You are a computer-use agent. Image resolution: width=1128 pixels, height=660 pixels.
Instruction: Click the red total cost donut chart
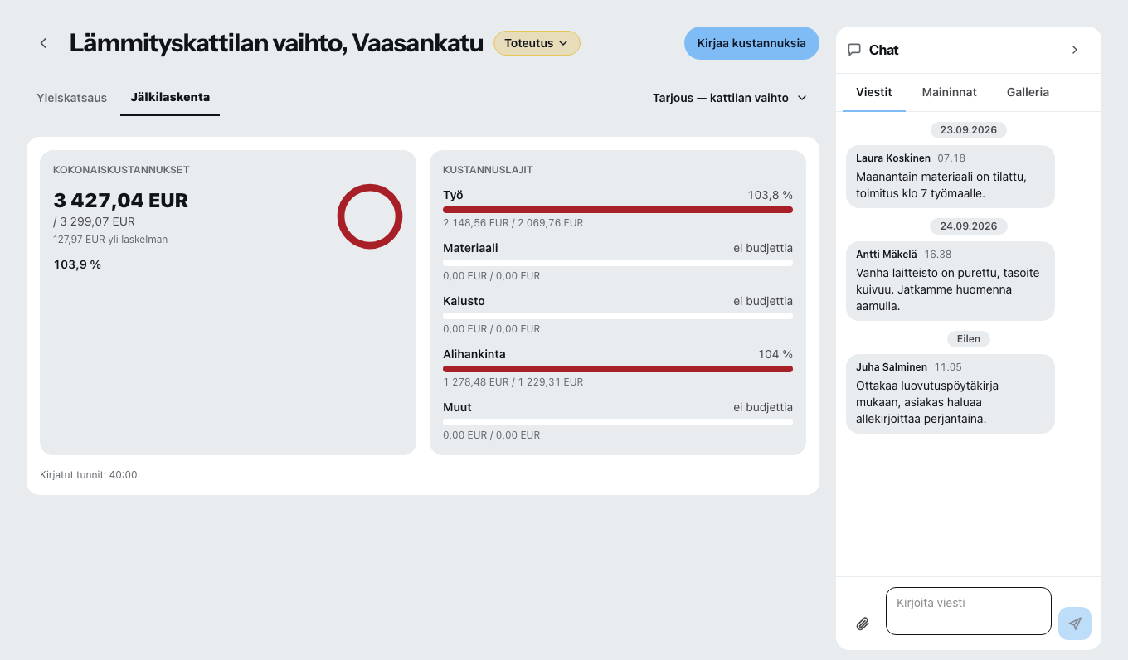[370, 216]
